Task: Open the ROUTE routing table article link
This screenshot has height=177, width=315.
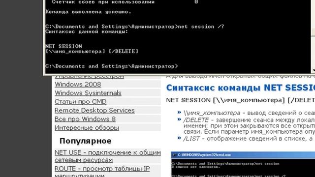Action: (102, 172)
